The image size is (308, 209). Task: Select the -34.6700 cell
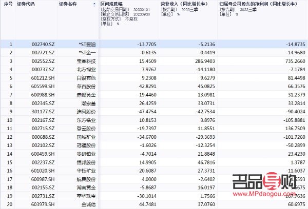147,137
